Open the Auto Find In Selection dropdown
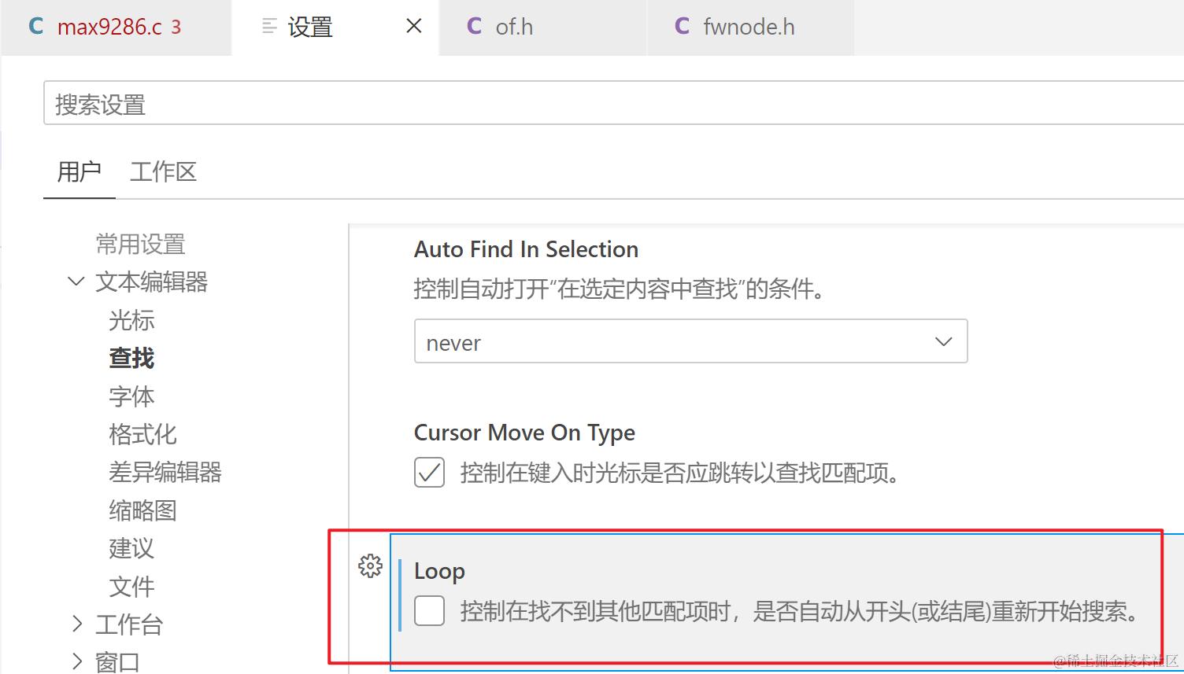 [x=690, y=341]
